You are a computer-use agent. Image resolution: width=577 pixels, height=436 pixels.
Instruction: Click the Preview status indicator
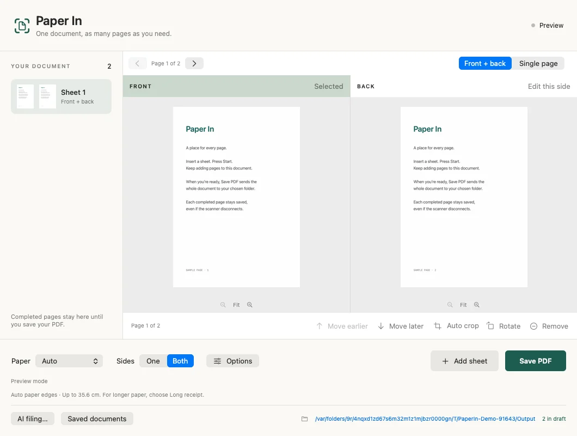click(547, 26)
